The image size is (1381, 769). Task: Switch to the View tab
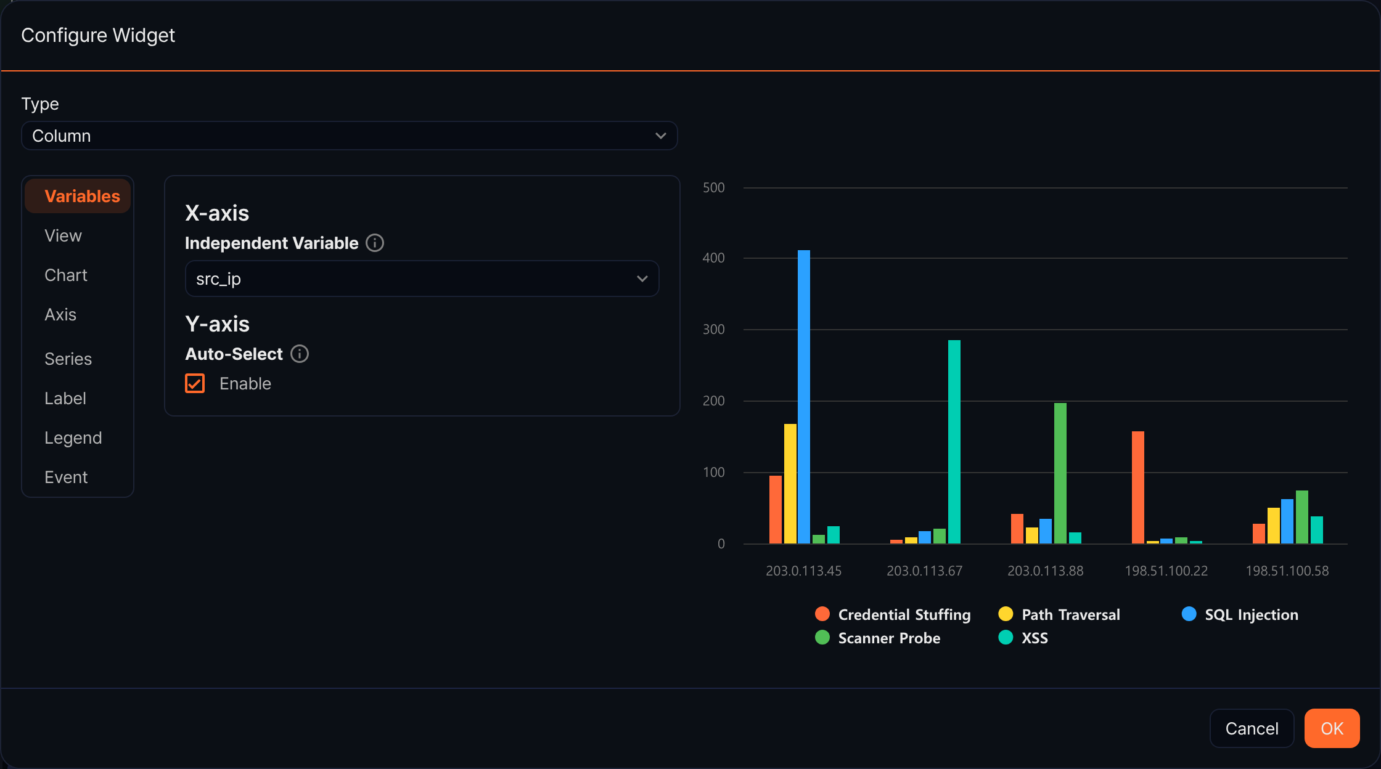point(63,235)
